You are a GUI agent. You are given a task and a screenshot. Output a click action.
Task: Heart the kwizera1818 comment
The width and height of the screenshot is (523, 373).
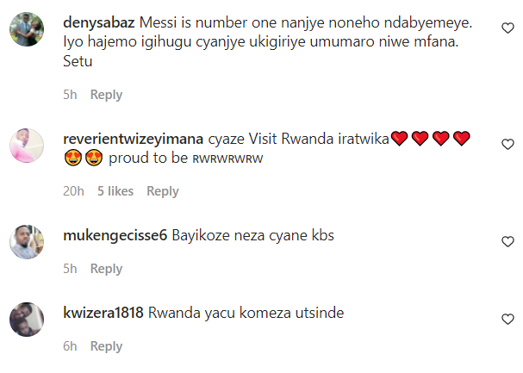pos(507,319)
